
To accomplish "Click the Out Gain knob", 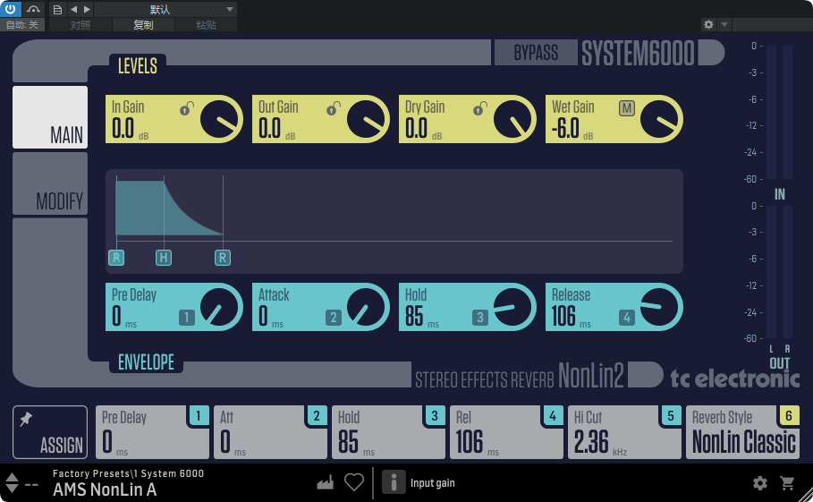I will pyautogui.click(x=366, y=119).
